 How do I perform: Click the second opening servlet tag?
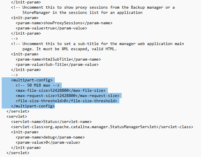click(17, 117)
